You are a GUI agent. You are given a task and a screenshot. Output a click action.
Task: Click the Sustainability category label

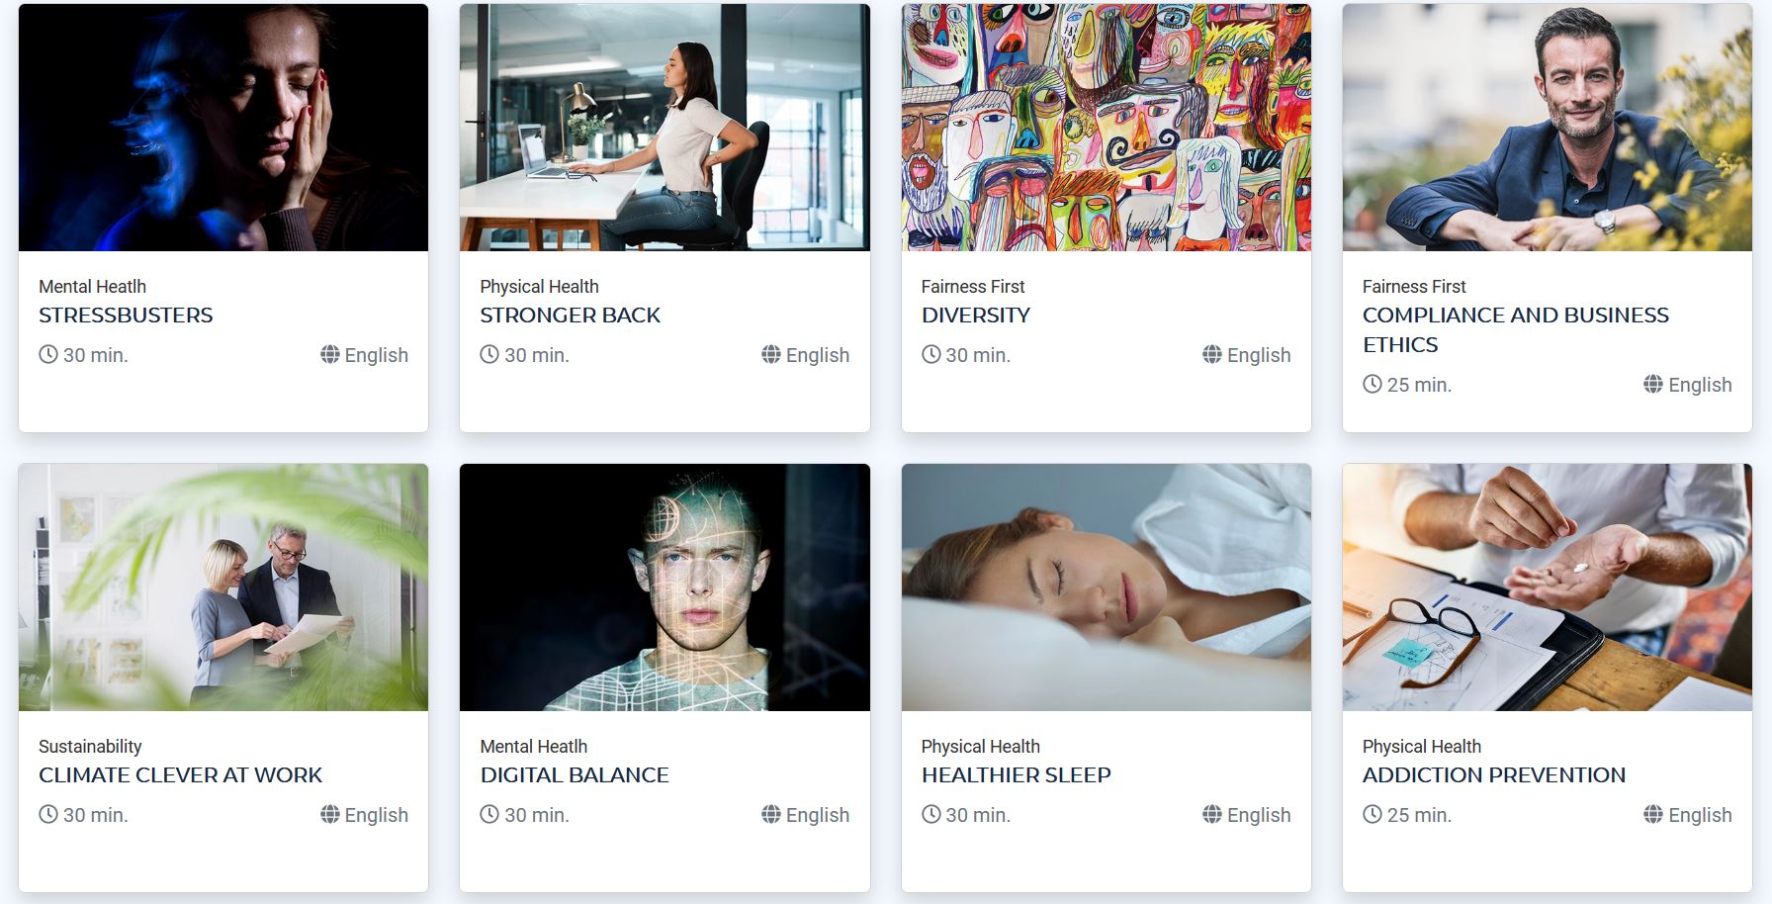tap(90, 747)
